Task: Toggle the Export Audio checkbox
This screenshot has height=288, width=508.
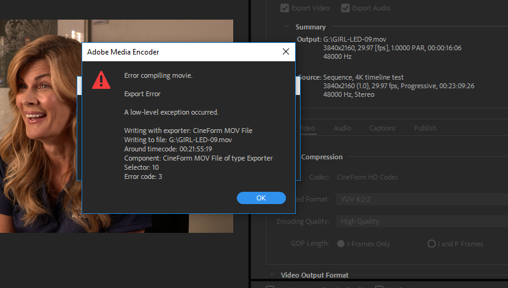Action: tap(346, 8)
